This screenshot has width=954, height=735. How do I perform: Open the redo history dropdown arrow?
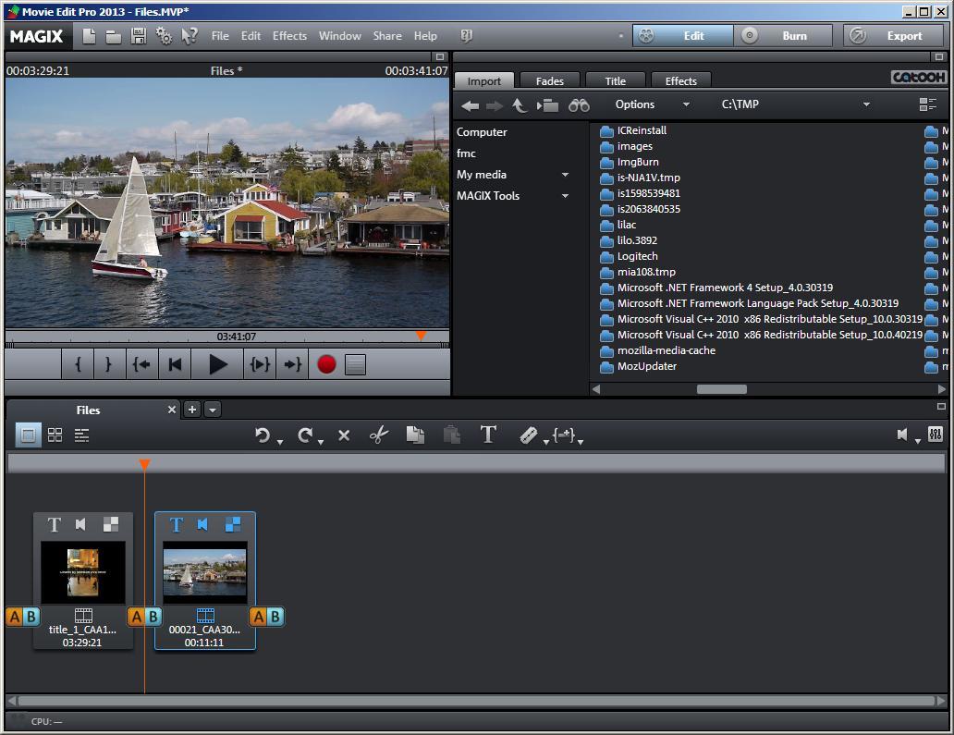pos(321,442)
